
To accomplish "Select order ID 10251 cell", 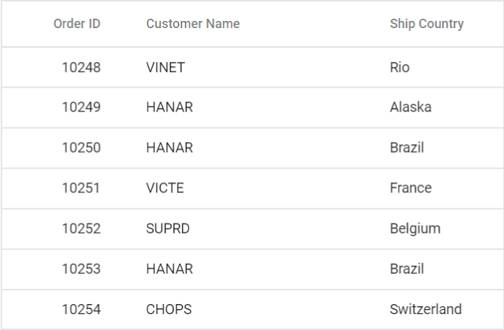I will (x=81, y=188).
